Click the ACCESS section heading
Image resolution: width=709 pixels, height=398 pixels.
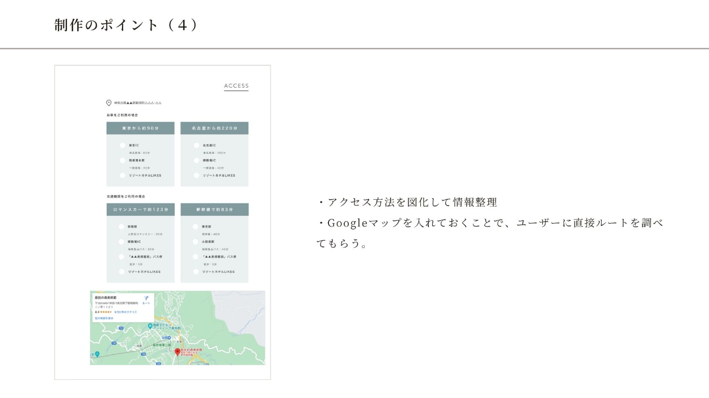pyautogui.click(x=236, y=86)
